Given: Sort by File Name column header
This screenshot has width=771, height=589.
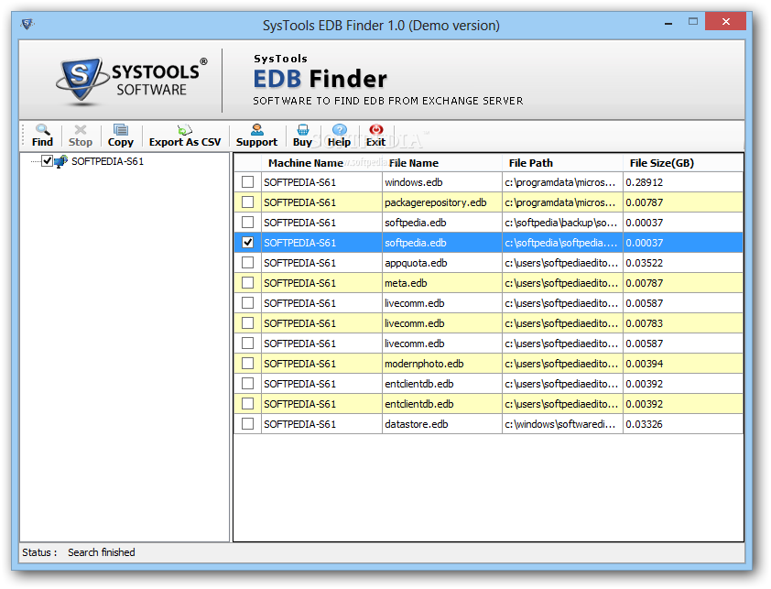Looking at the screenshot, I should tap(442, 163).
